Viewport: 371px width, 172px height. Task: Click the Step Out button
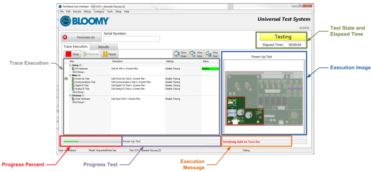point(212,54)
